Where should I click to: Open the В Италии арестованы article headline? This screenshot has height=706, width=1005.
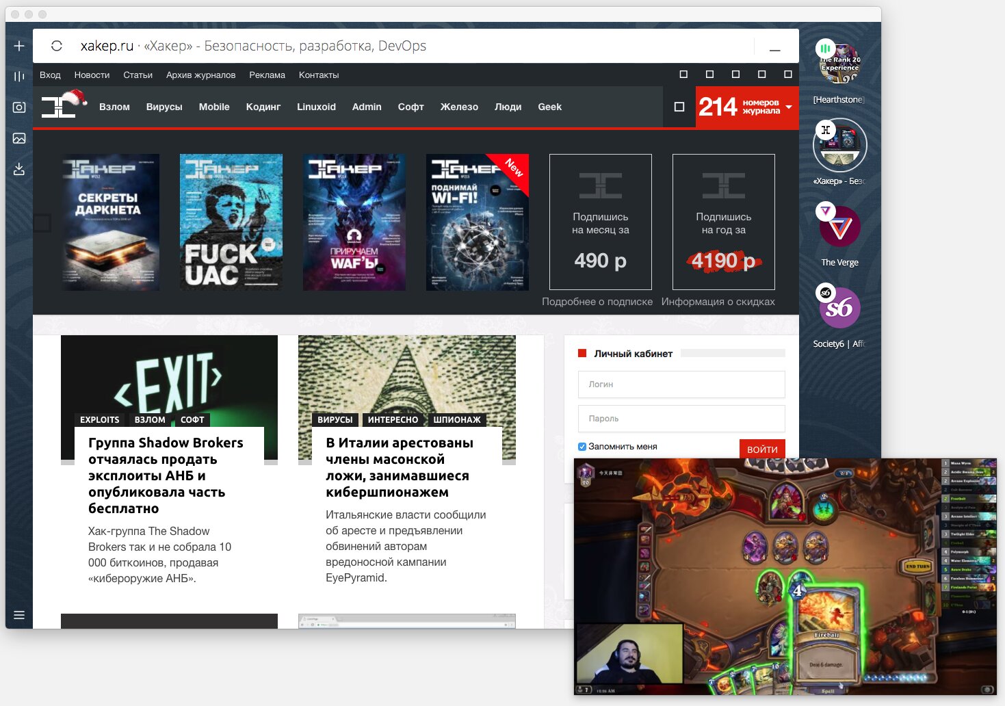pyautogui.click(x=400, y=467)
